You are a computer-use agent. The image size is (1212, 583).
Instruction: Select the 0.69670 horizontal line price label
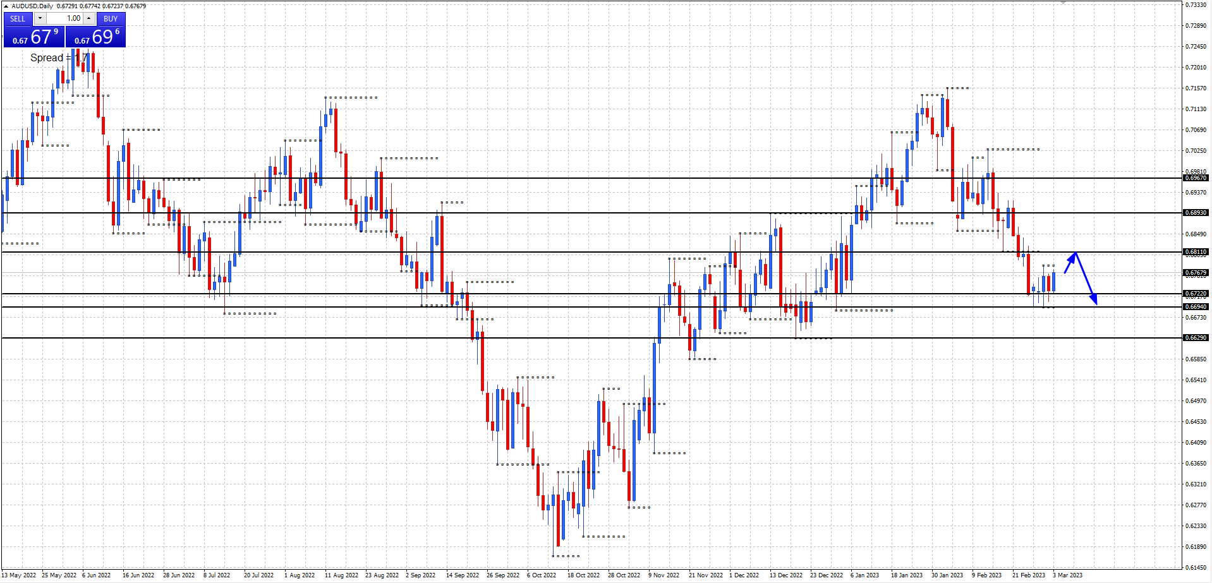[x=1195, y=178]
